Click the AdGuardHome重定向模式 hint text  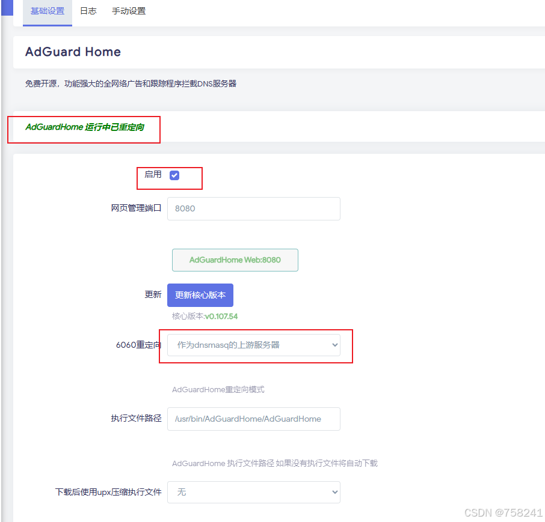(218, 389)
